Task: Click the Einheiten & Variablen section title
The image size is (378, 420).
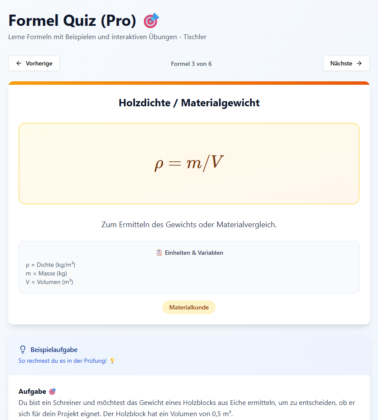Action: coord(194,253)
